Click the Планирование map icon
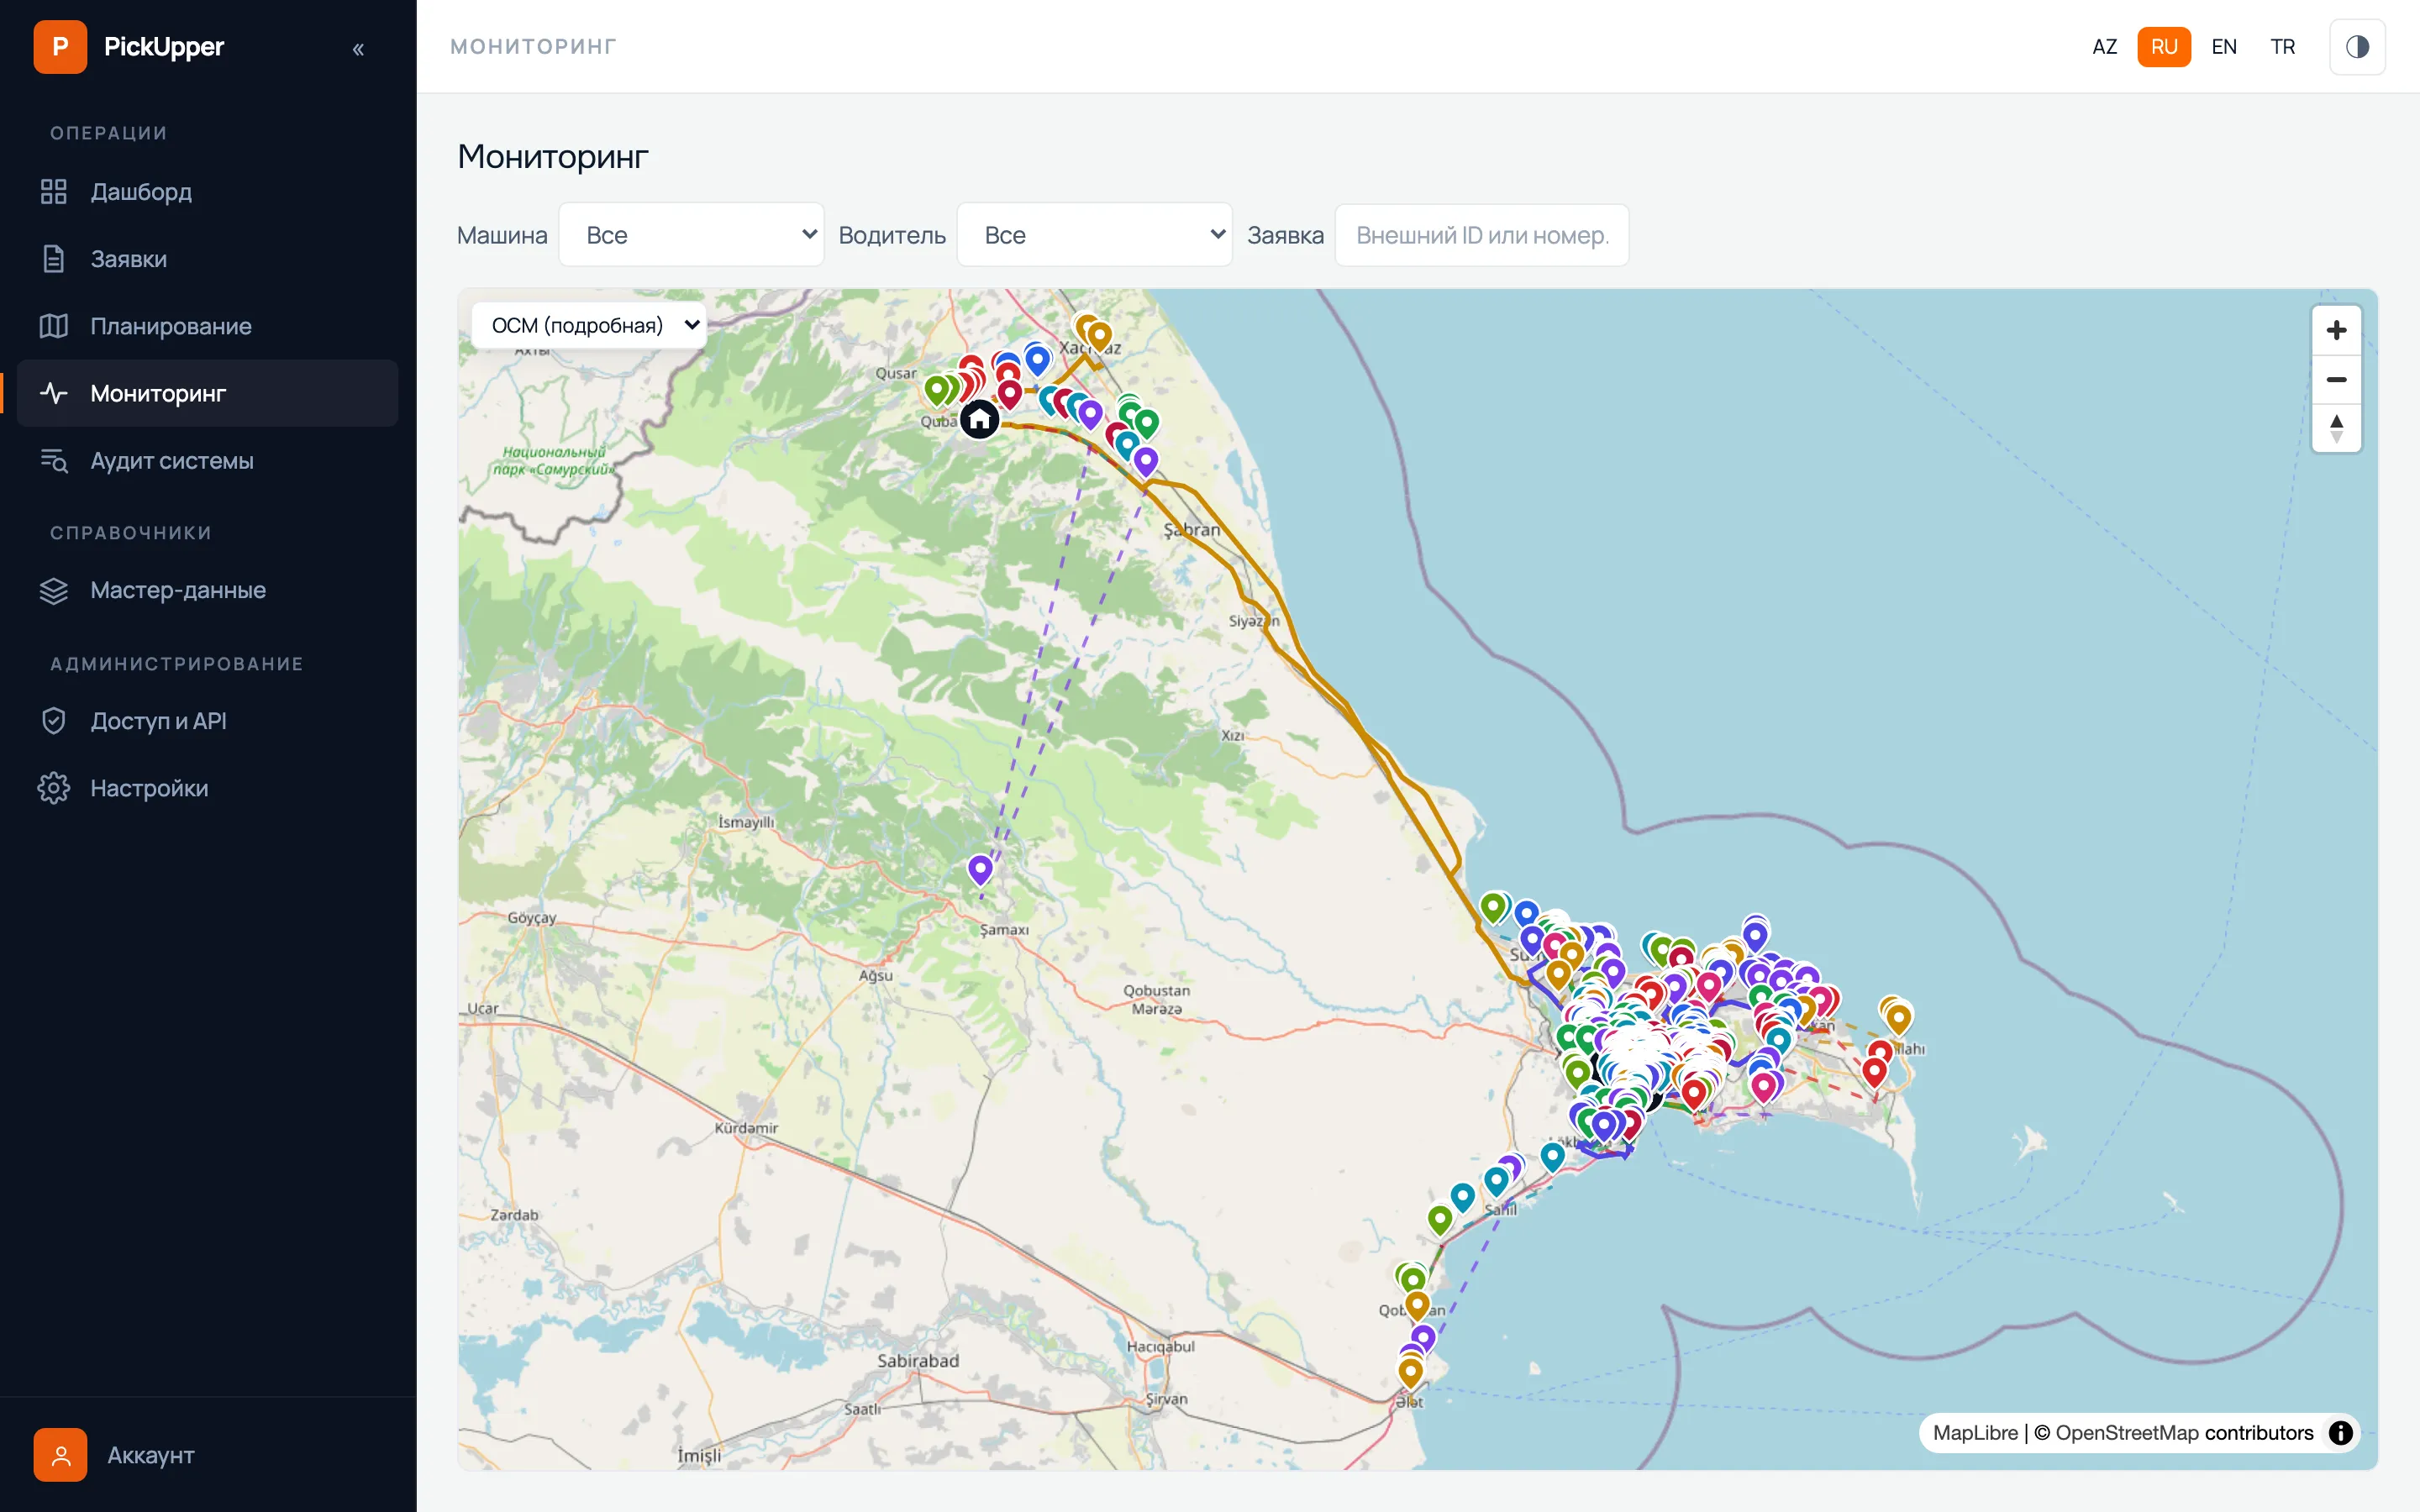 [x=54, y=326]
